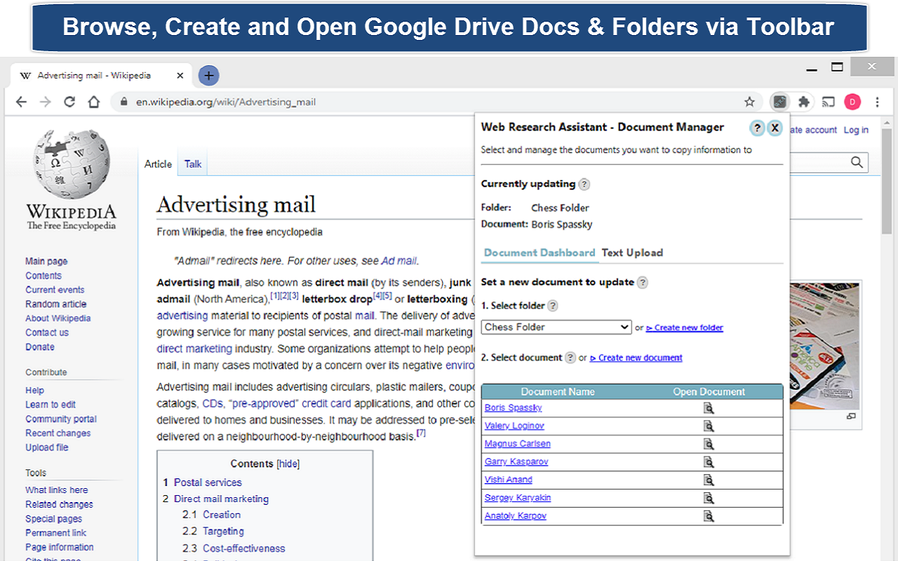
Task: Click the Select folder help icon
Action: point(554,306)
